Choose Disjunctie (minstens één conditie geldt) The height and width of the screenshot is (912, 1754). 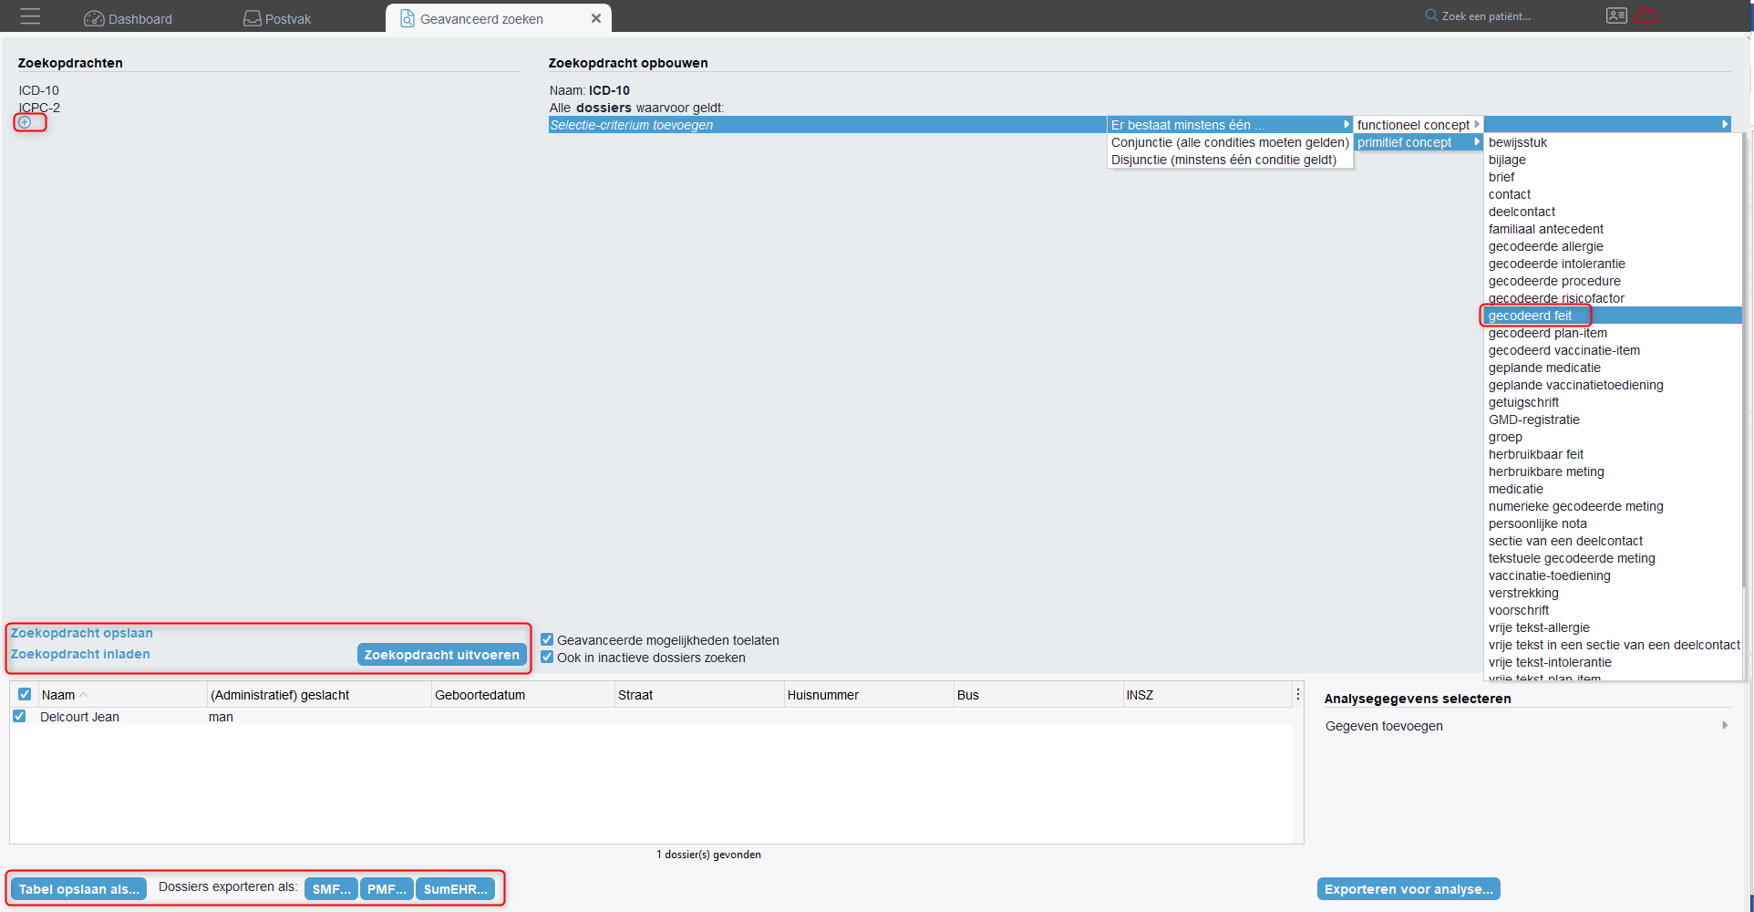coord(1230,160)
